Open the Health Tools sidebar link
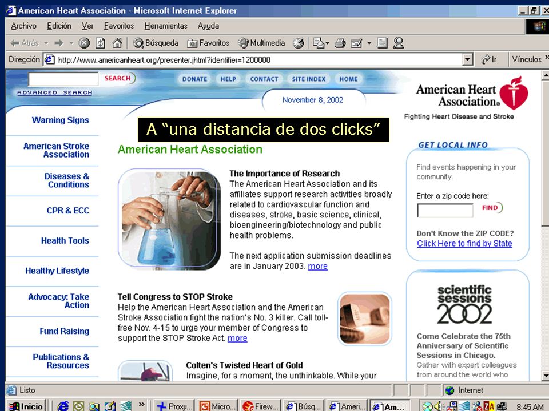The height and width of the screenshot is (411, 549). coord(65,240)
